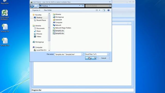Select Sample1.xlsx icon on the desktop
Viewport: 165px width, 93px height.
point(5,28)
